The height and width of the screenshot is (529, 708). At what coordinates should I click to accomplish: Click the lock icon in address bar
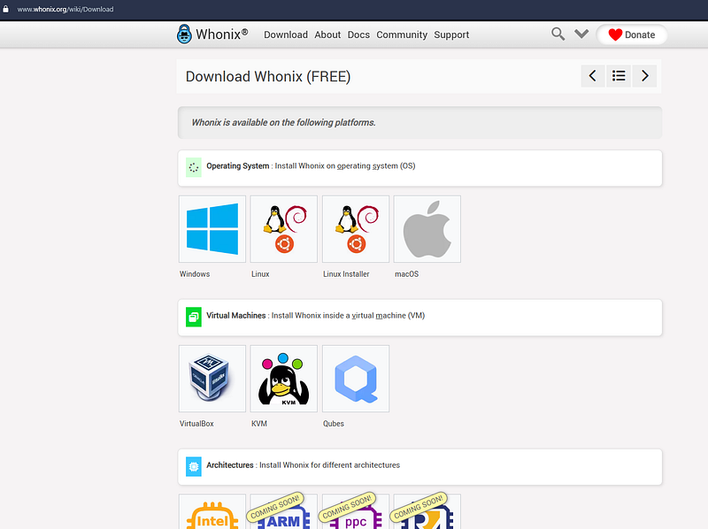[x=6, y=9]
